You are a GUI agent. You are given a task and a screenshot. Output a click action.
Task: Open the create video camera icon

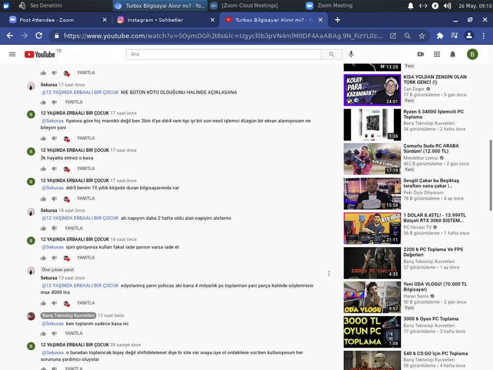[421, 54]
